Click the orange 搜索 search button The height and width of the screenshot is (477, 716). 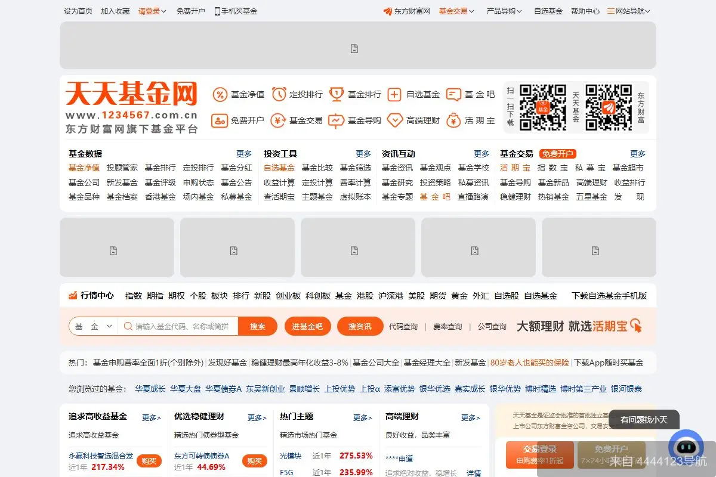point(258,326)
